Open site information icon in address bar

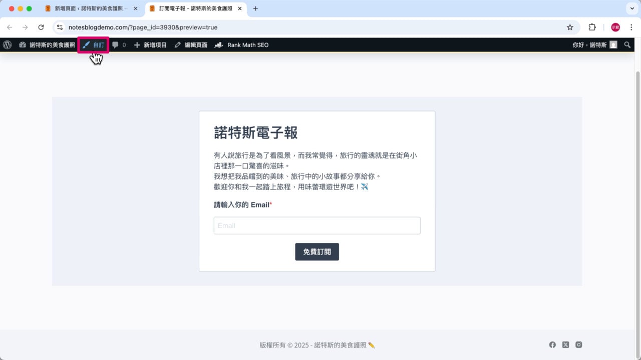60,27
